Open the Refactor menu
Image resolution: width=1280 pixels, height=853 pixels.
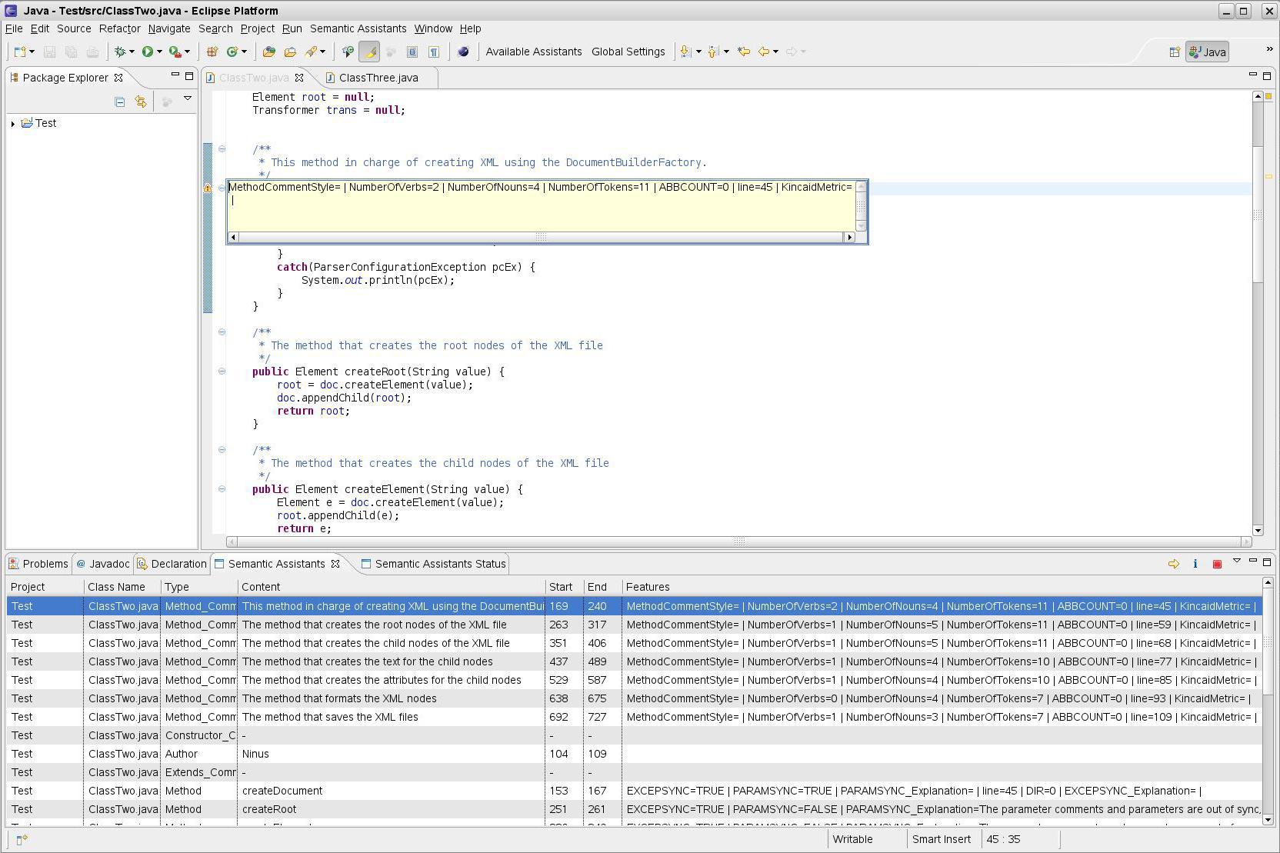pyautogui.click(x=119, y=28)
